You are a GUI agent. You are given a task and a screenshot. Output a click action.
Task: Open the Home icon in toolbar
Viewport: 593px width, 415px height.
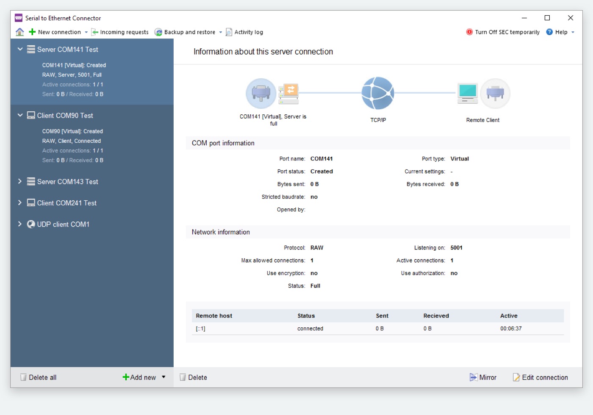(19, 32)
